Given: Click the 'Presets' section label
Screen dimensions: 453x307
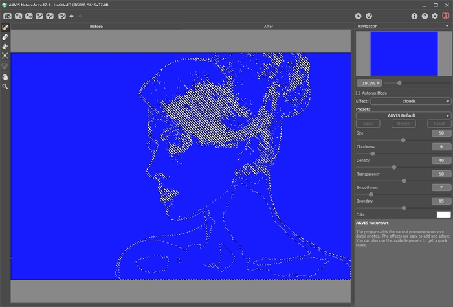Looking at the screenshot, I should (x=363, y=109).
